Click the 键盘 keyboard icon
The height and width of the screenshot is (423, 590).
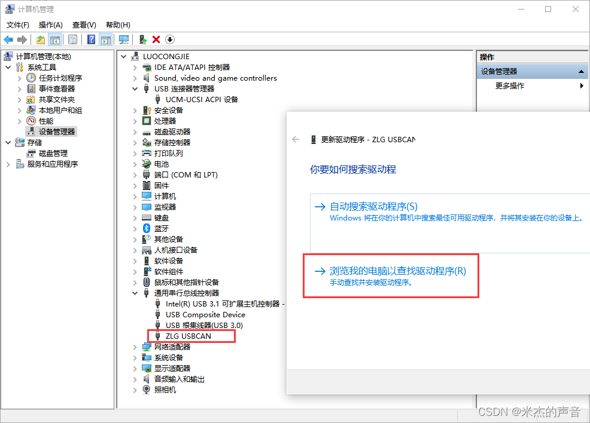[147, 218]
